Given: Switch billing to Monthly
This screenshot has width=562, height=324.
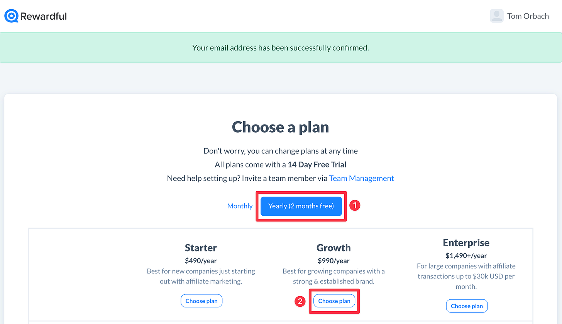Looking at the screenshot, I should click(x=240, y=206).
